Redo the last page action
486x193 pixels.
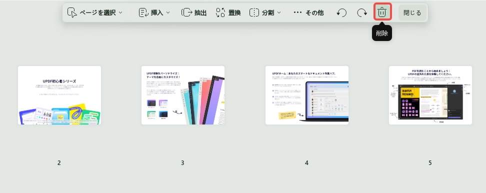[362, 12]
